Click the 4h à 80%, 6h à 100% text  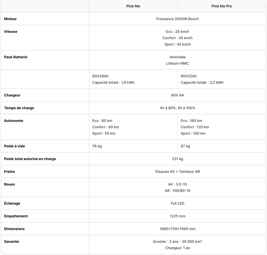tap(177, 108)
